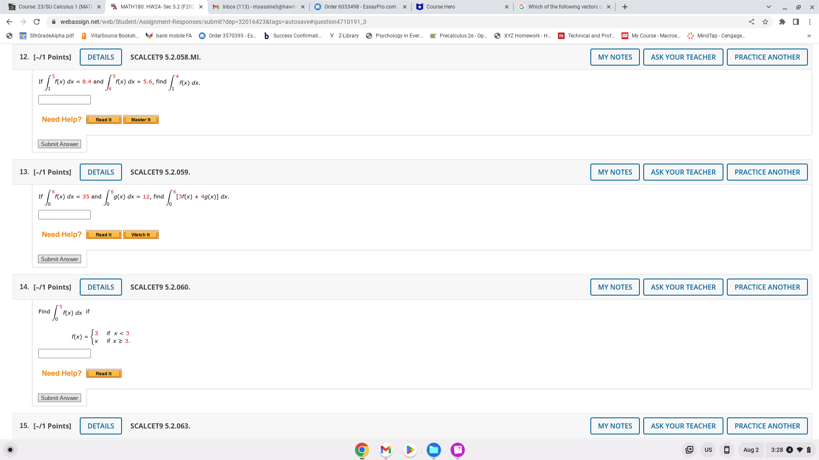The height and width of the screenshot is (460, 819).
Task: Expand the tab search dropdown arrow
Action: click(769, 7)
